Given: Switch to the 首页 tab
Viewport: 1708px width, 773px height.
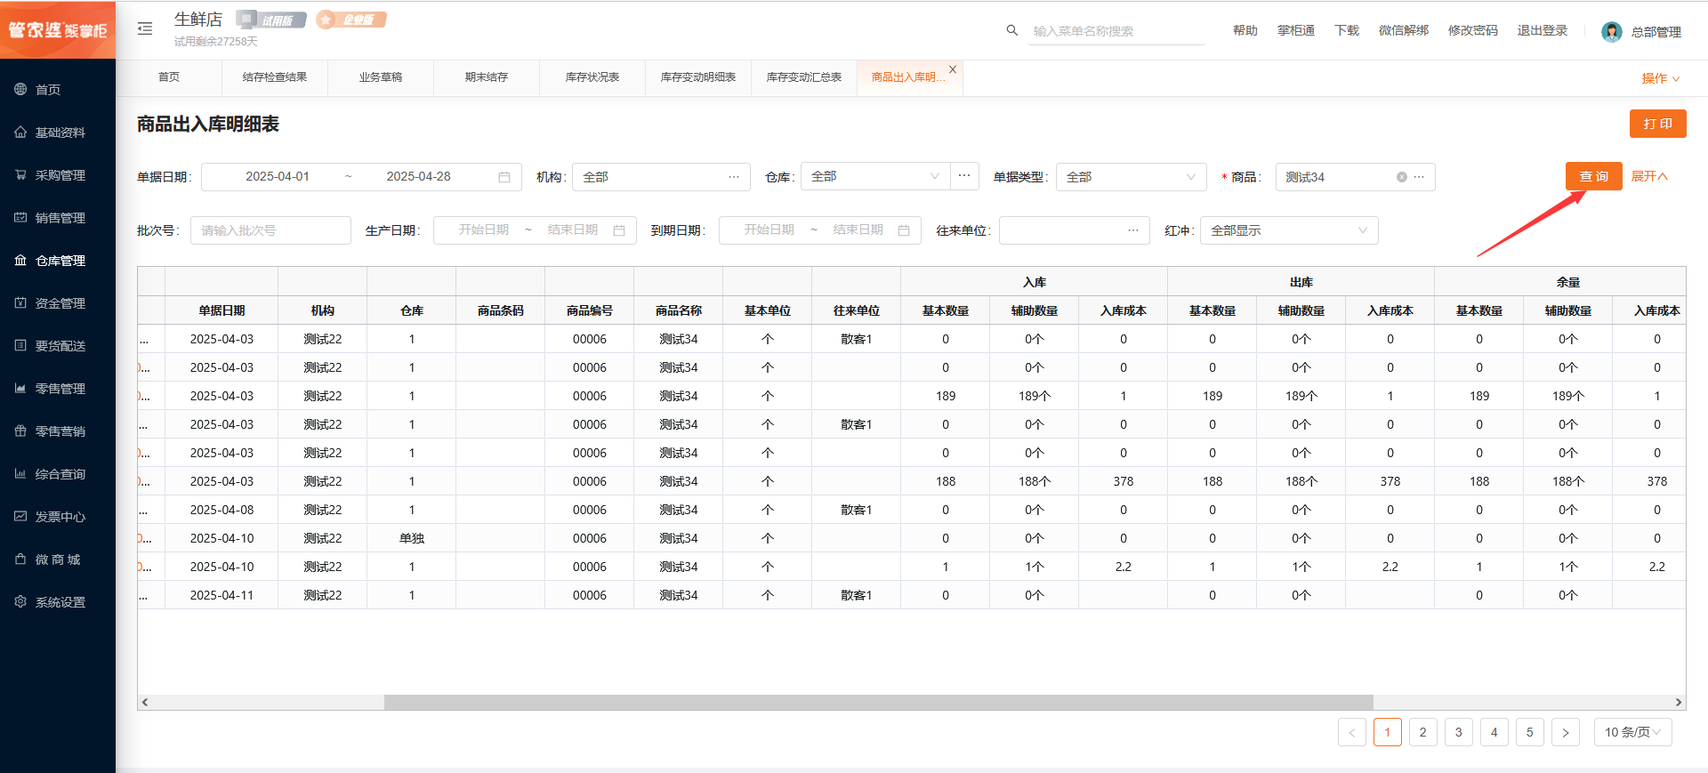Looking at the screenshot, I should click(x=169, y=77).
